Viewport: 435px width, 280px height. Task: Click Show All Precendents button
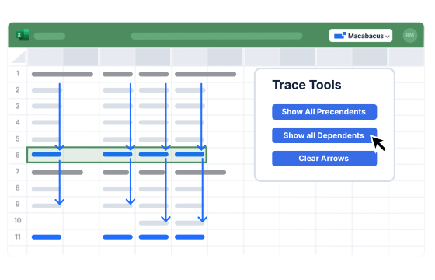tap(325, 112)
